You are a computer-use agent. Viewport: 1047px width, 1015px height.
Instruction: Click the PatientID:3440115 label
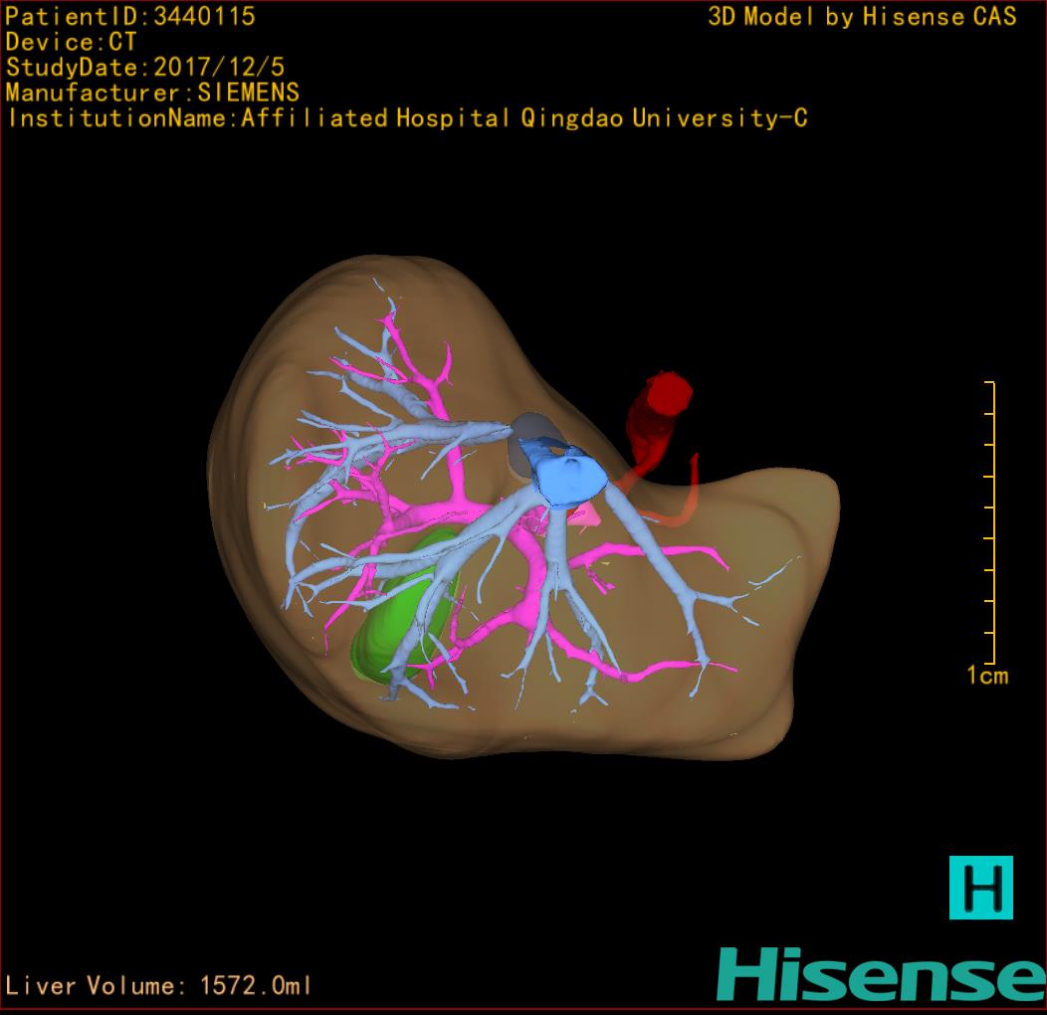coord(130,16)
